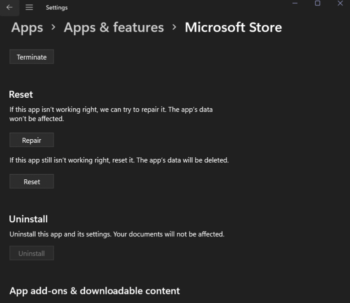
Task: Click chevron between Apps and Apps & features
Action: point(53,27)
